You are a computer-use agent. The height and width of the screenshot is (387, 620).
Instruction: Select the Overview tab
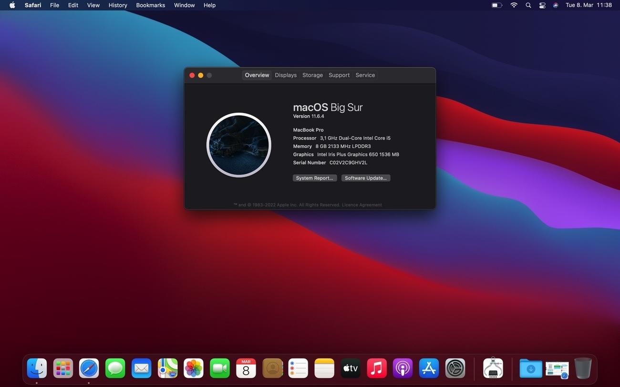coord(257,75)
